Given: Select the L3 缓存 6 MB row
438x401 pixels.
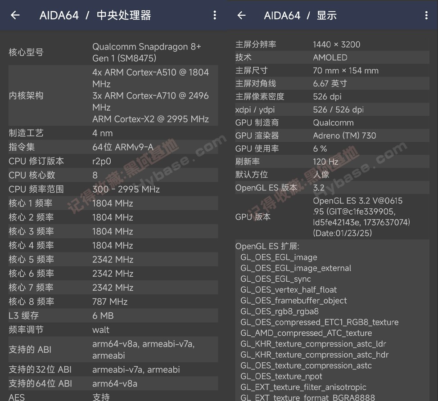Looking at the screenshot, I should pyautogui.click(x=108, y=315).
